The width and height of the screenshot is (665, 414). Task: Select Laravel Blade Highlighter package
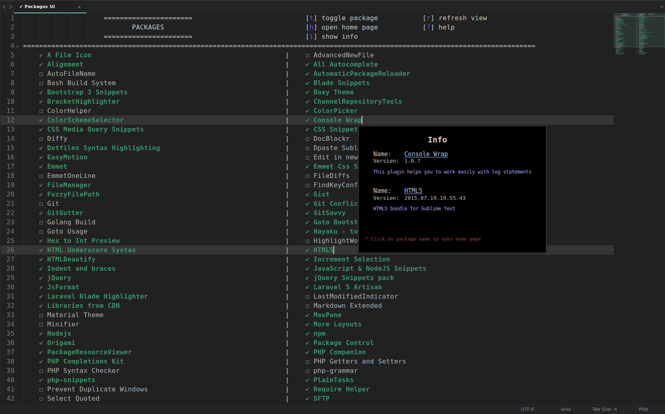pos(97,297)
